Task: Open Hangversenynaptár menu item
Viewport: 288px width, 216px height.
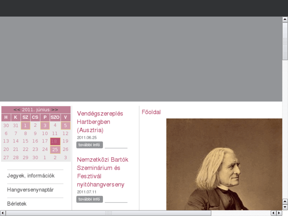Action: (31, 190)
